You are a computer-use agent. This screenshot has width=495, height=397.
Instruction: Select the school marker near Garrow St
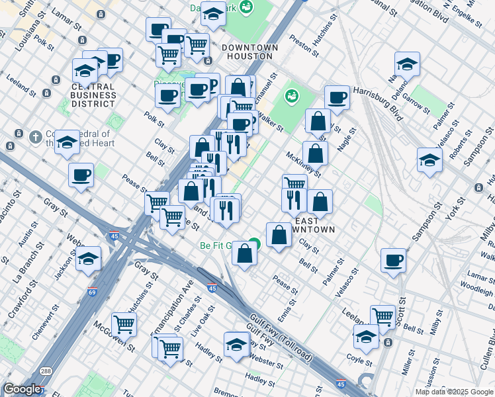(407, 65)
